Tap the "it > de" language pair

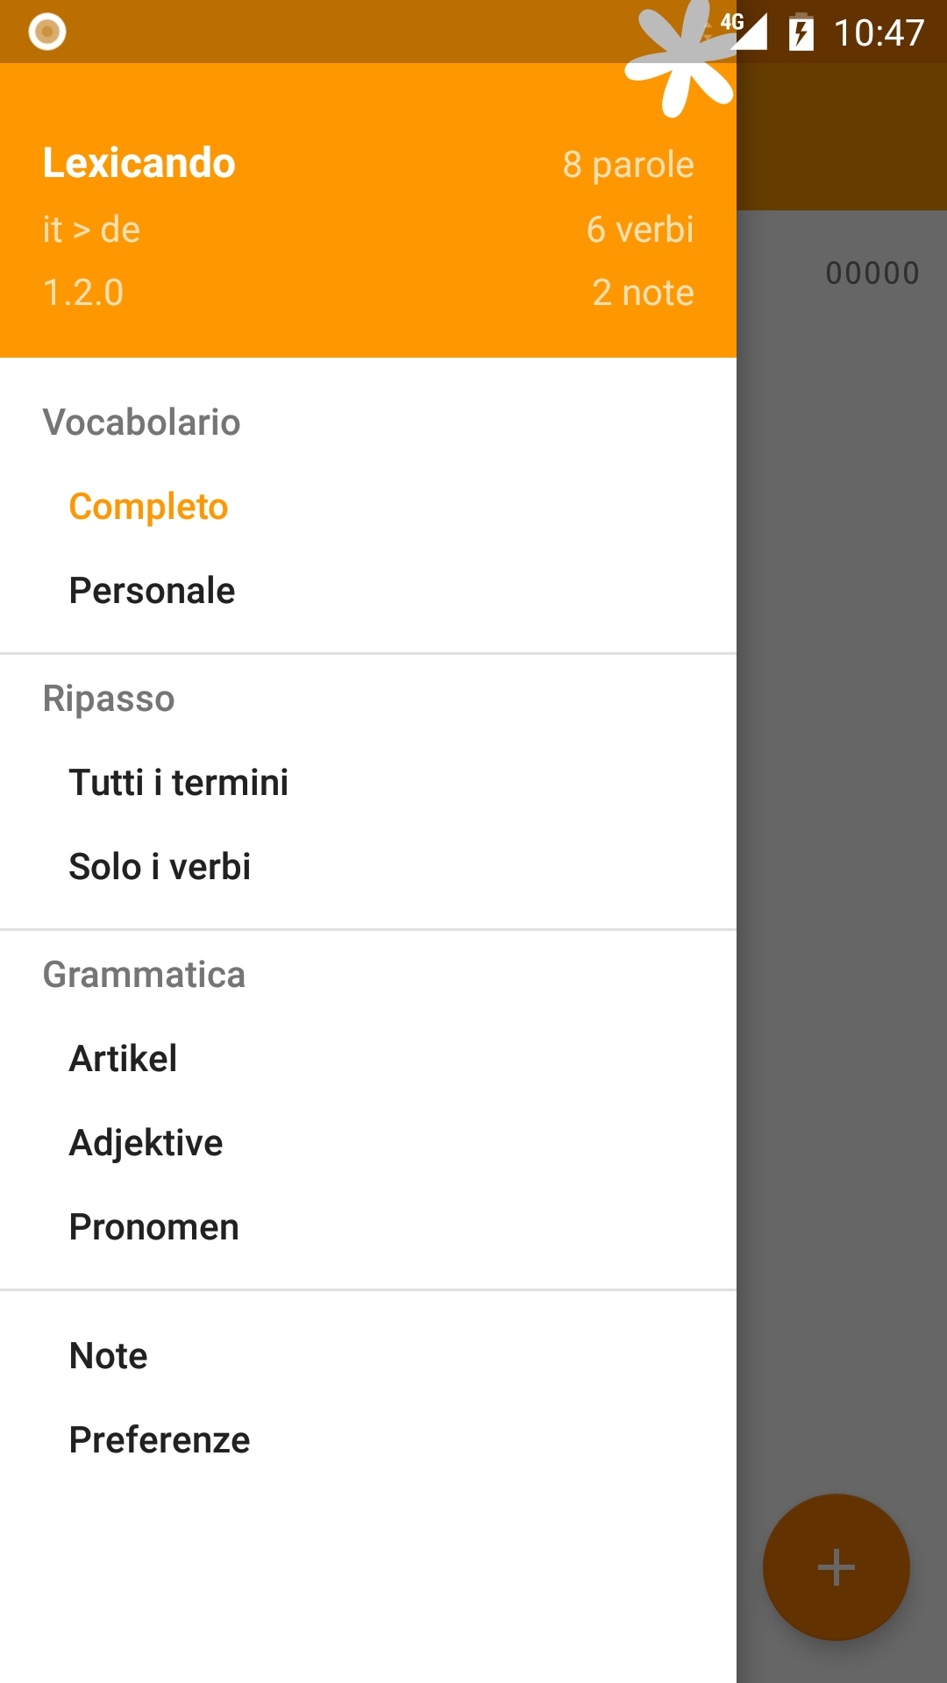pos(91,230)
